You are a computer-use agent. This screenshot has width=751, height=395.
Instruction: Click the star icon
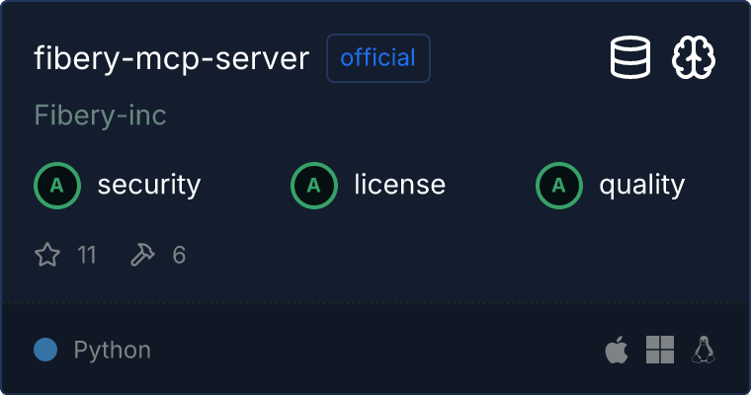47,256
